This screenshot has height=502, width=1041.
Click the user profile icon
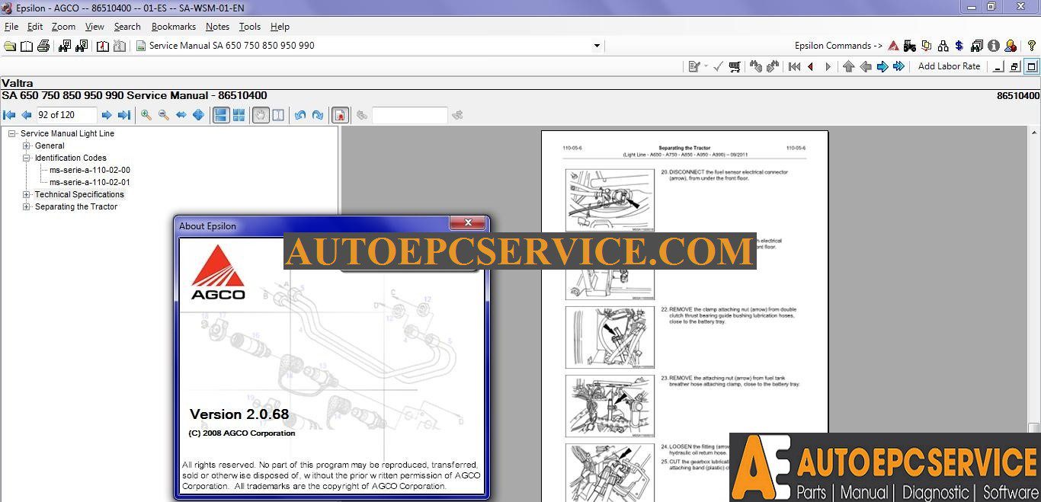1011,46
